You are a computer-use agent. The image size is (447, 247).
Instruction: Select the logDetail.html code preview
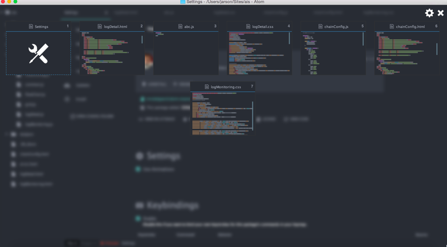[x=112, y=53]
